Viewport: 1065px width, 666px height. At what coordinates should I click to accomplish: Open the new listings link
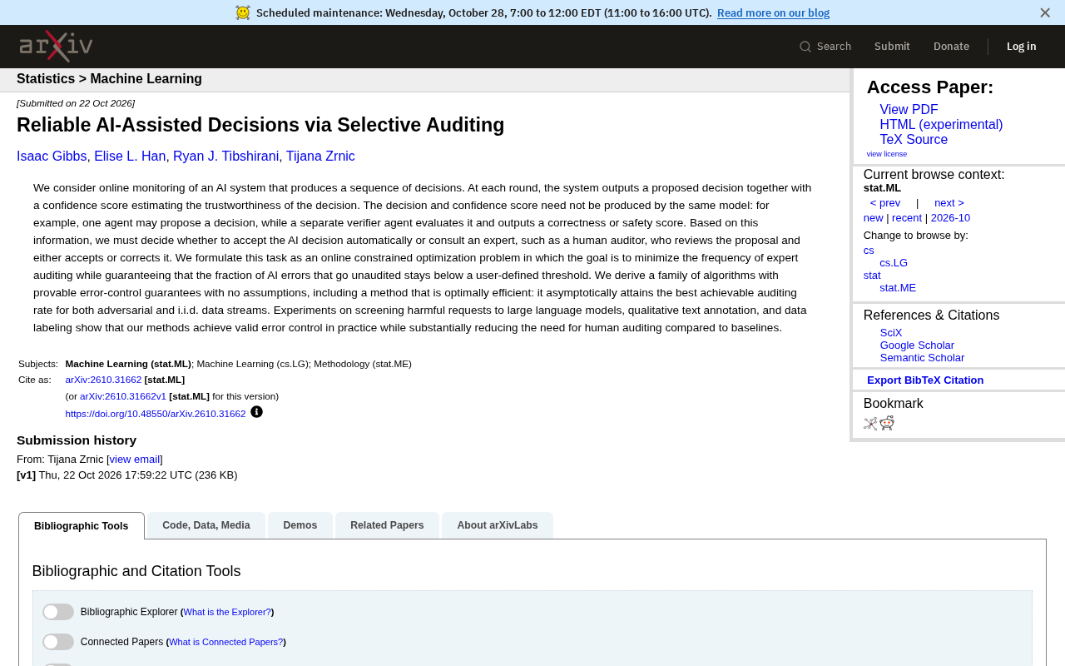click(874, 218)
